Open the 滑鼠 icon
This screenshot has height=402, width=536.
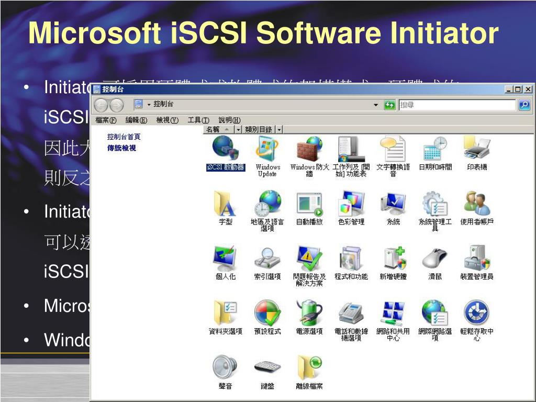pos(435,263)
